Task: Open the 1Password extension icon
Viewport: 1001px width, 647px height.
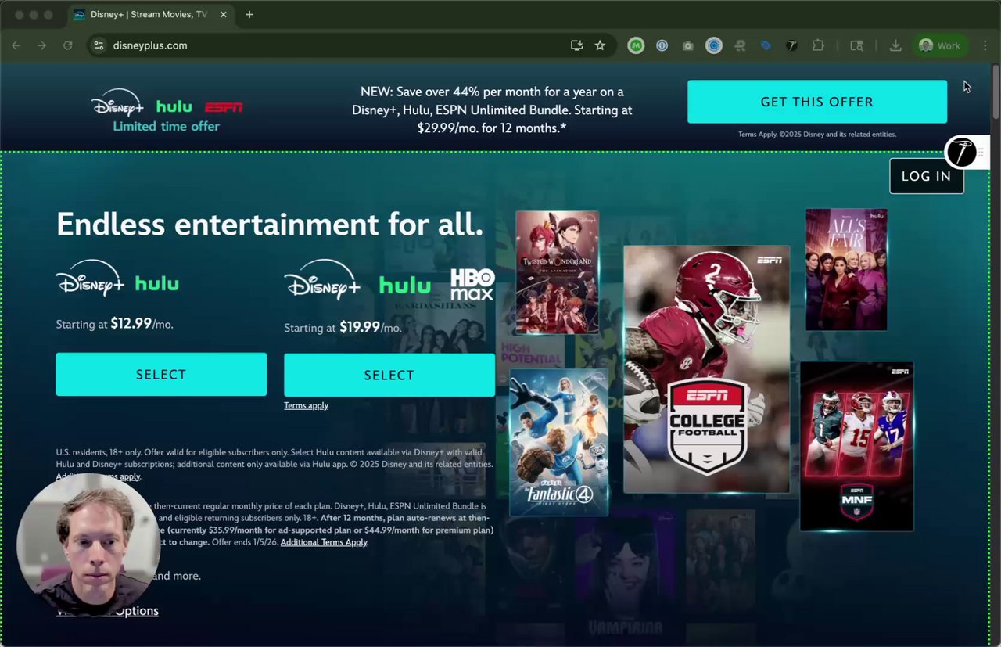Action: click(x=662, y=45)
